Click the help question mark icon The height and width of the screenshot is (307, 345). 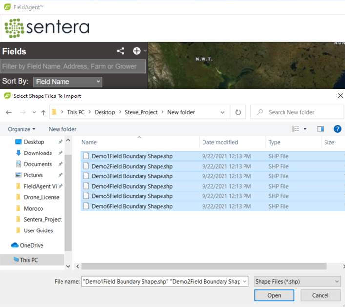(337, 129)
